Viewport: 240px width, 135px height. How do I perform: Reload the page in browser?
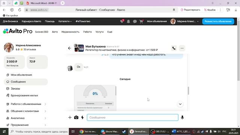19,10
